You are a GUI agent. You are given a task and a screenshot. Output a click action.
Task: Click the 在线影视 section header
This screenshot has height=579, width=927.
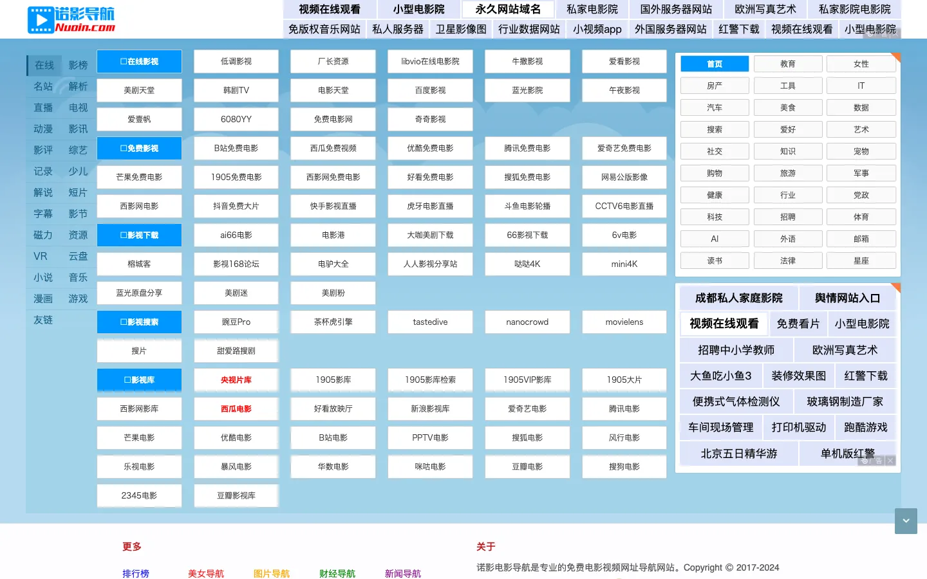139,62
